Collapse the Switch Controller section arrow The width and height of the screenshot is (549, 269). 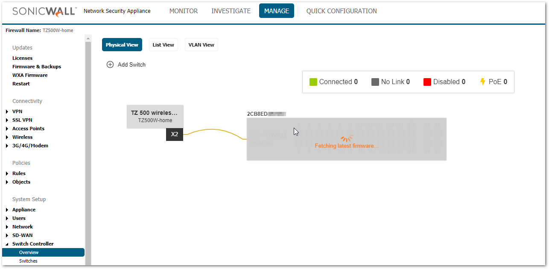[7, 244]
